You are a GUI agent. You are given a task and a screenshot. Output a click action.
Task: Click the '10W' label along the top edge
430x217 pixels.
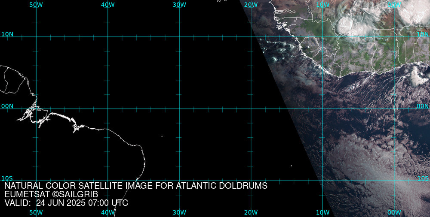[323, 5]
